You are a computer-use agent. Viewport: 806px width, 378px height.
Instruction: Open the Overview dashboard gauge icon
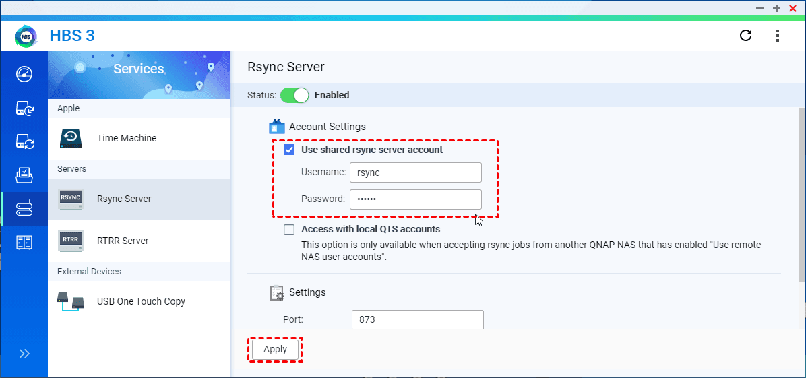click(x=24, y=74)
